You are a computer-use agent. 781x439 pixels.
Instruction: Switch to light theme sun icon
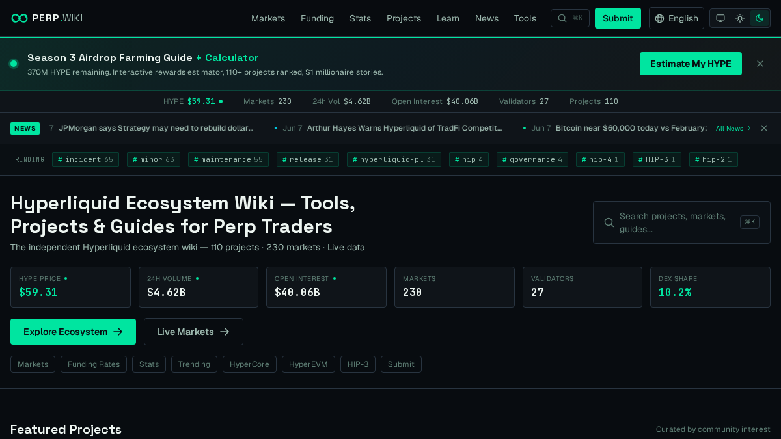[x=740, y=18]
